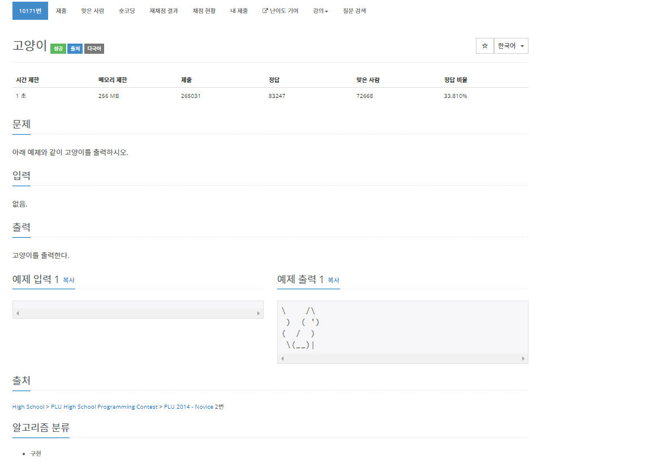Viewport: 666px width, 467px height.
Task: Click the star favorite icon button
Action: point(484,46)
